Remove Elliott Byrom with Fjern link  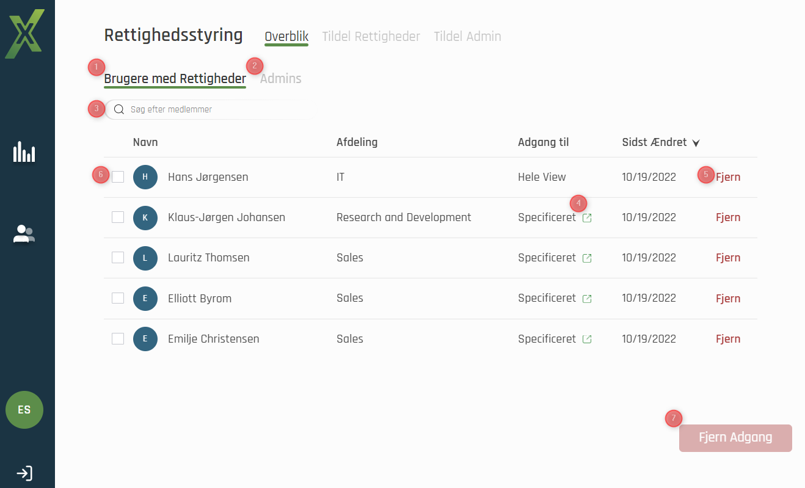(728, 299)
